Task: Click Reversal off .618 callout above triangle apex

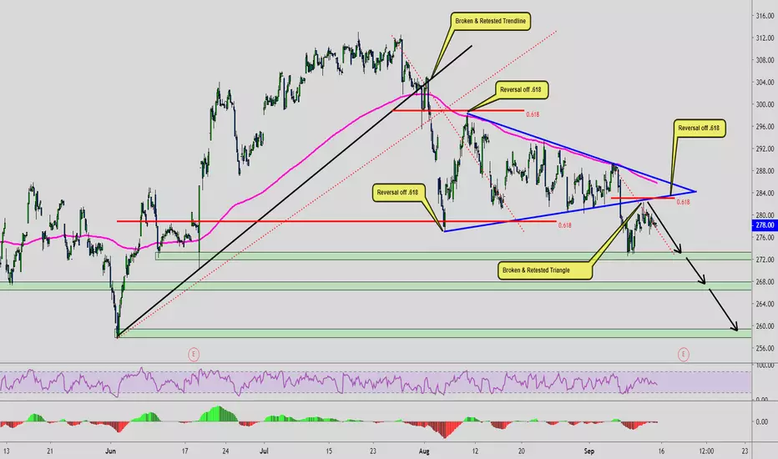Action: [x=699, y=128]
